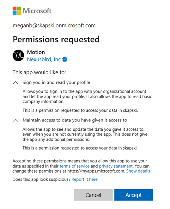Click the Cancel button
The width and height of the screenshot is (170, 209).
point(93,195)
